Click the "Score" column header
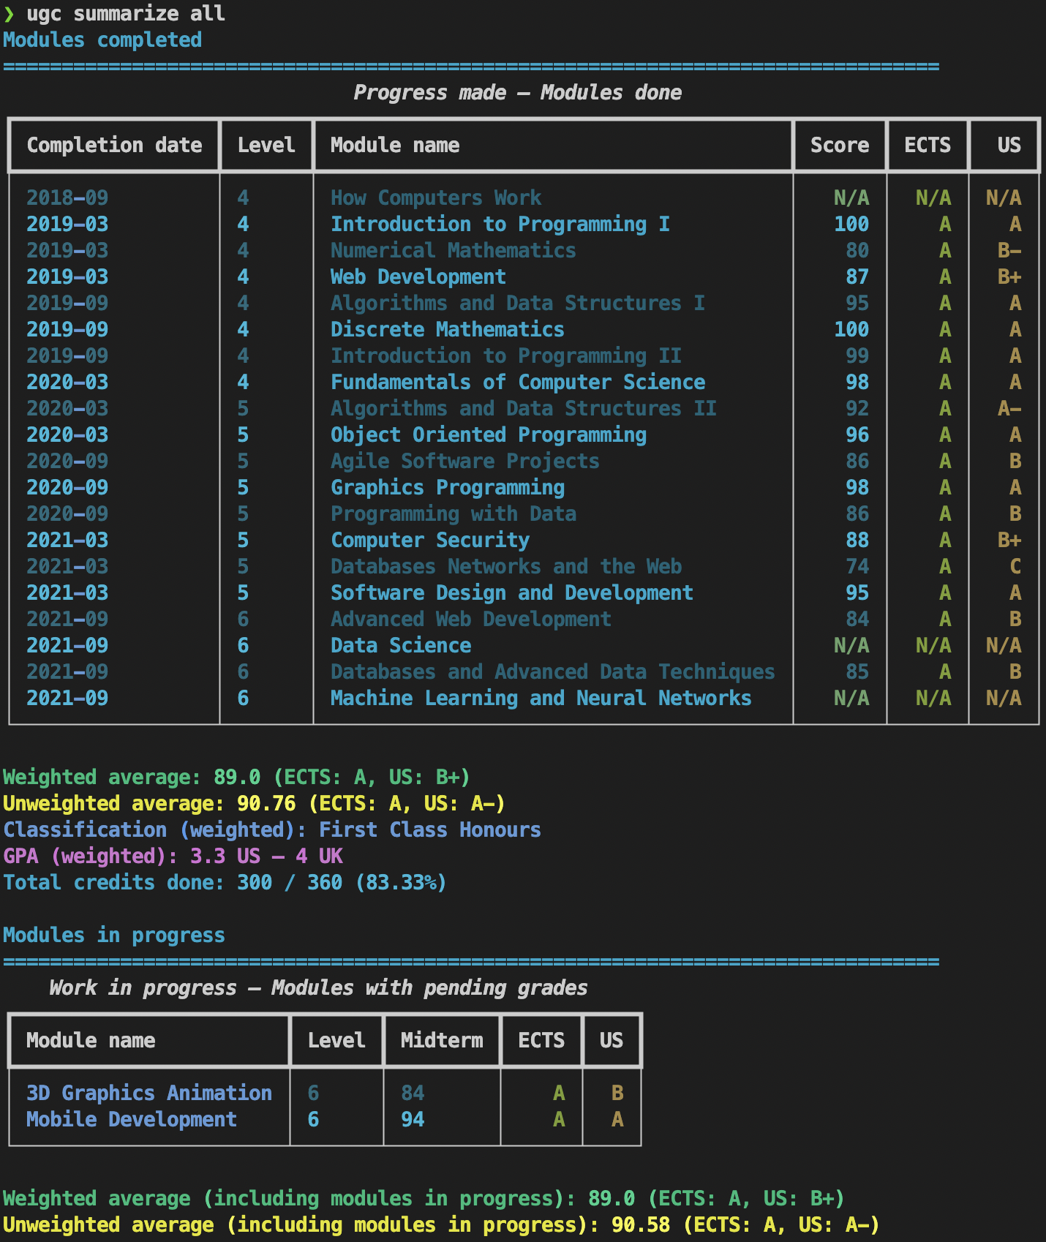 pyautogui.click(x=839, y=146)
